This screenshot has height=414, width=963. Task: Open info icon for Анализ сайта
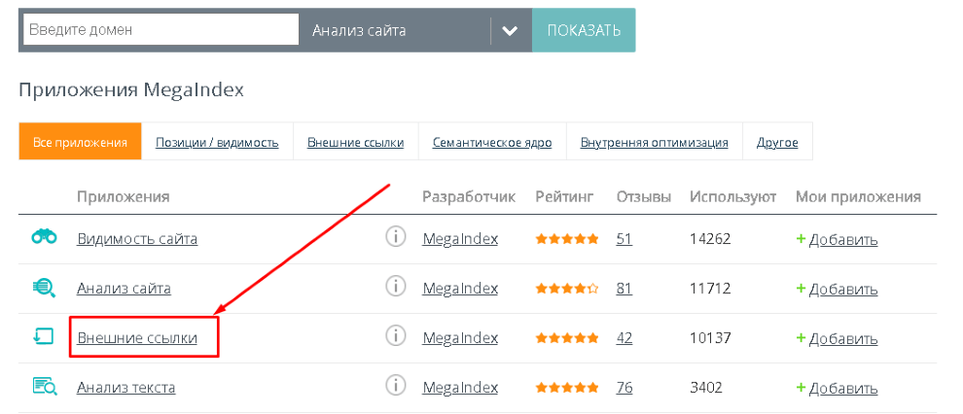pos(395,288)
